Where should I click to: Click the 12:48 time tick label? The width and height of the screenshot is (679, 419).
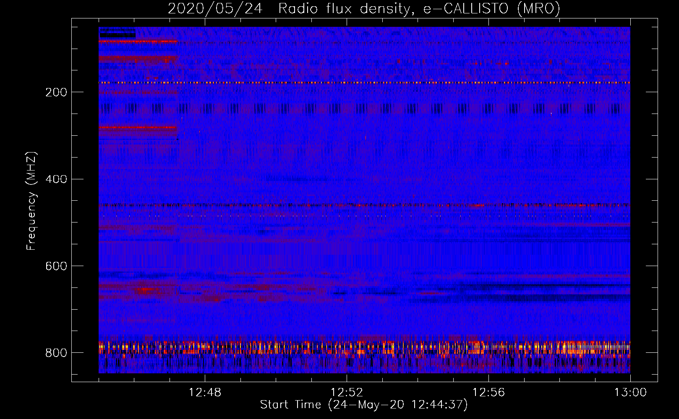[205, 393]
